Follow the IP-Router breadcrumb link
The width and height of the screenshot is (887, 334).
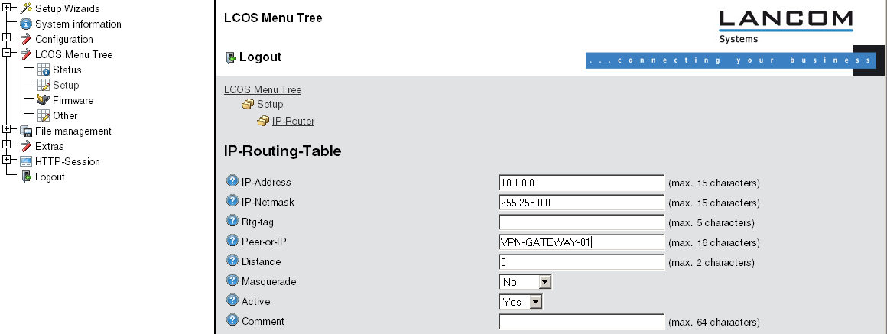tap(293, 121)
